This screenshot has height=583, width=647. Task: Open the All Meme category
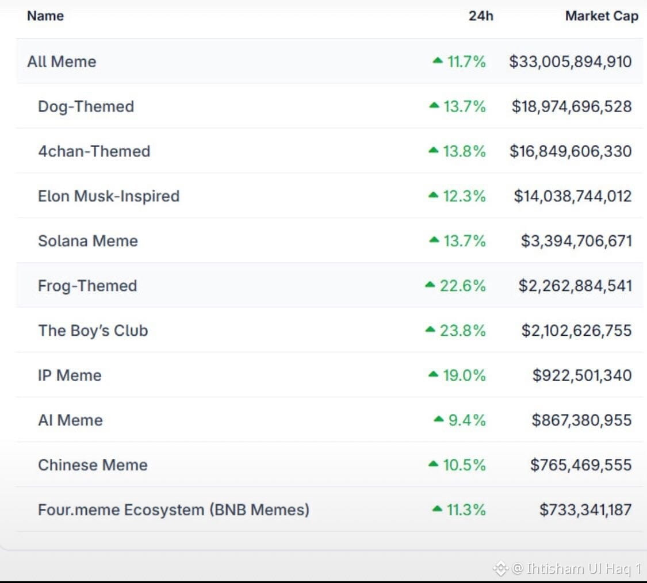pyautogui.click(x=62, y=62)
